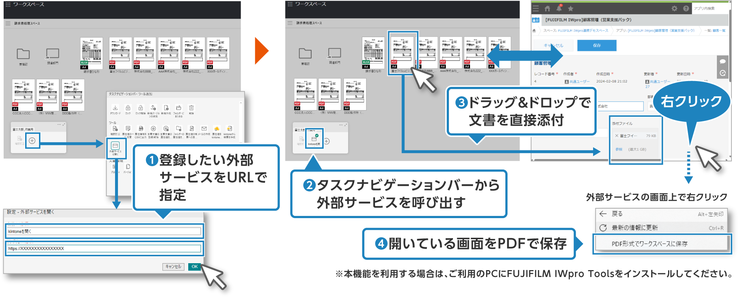
Task: Click kintone 保存 button
Action: point(597,45)
